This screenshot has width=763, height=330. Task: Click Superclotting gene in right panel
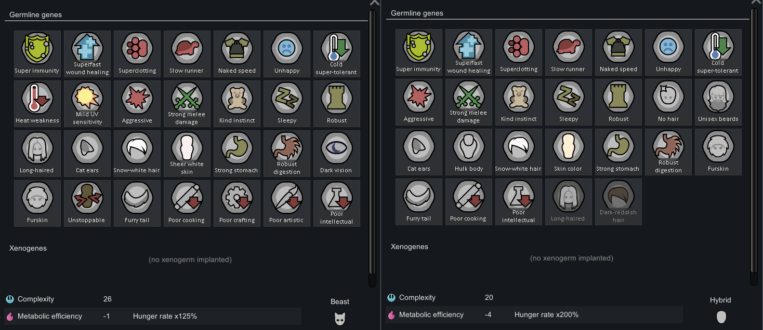(519, 52)
